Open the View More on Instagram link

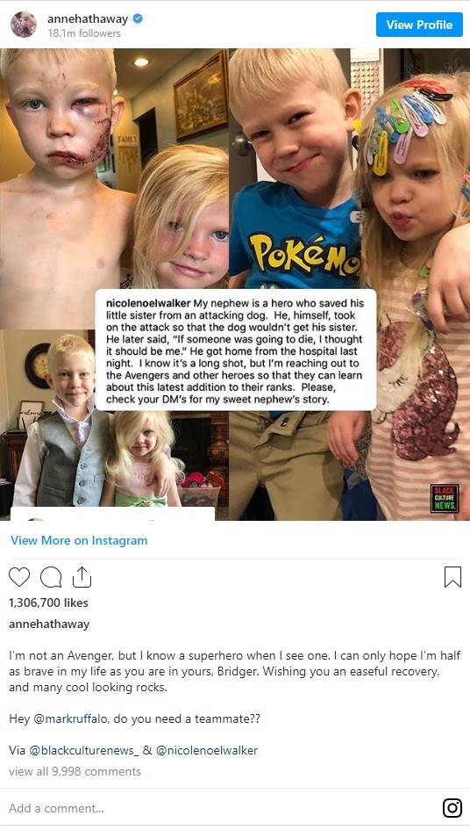pyautogui.click(x=79, y=540)
